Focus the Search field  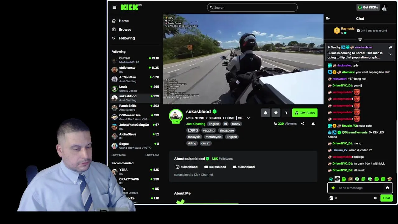tap(252, 7)
